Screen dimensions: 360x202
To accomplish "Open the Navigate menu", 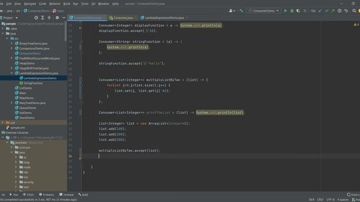I will tap(30, 4).
